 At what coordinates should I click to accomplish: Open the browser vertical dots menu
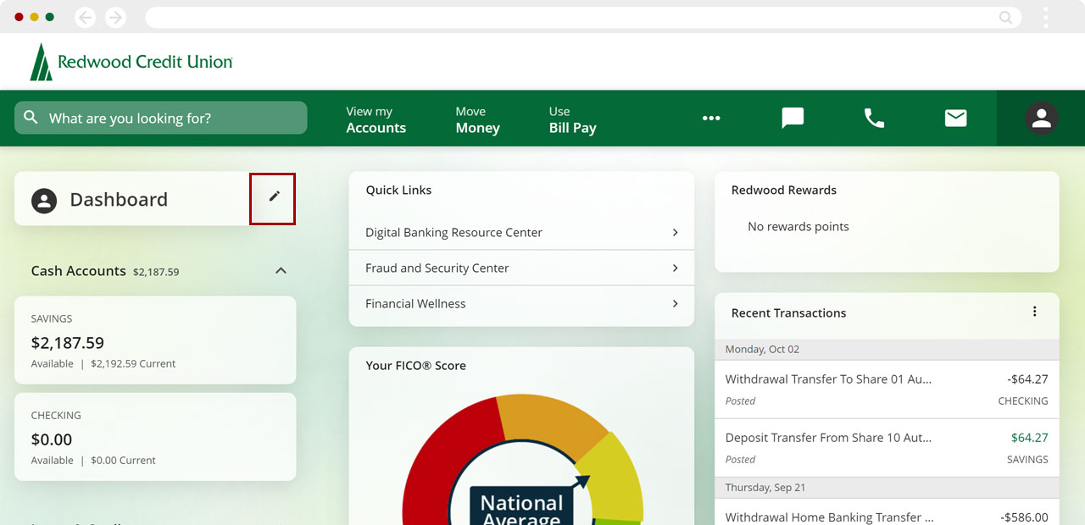coord(1046,17)
